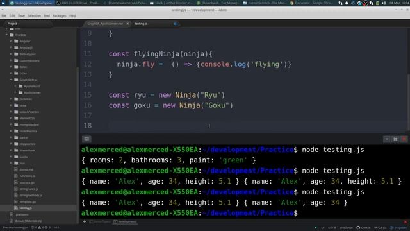Open the Git changes status item

(381, 228)
